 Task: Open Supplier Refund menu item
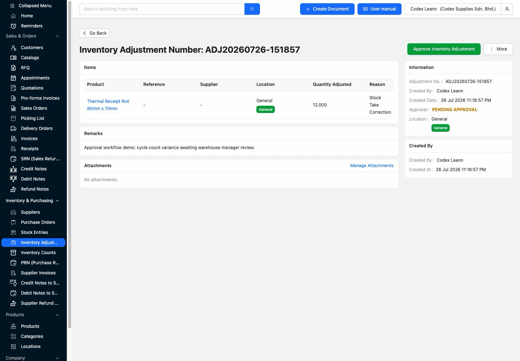33,303
